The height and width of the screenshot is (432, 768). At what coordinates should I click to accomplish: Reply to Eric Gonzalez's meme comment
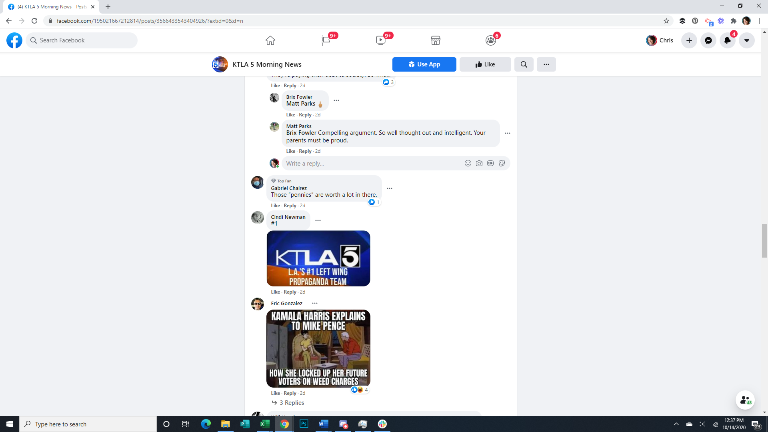290,393
